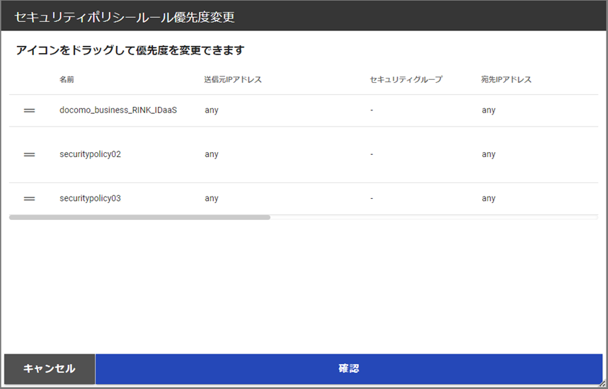Click drag handle icon for securitypolicy02 row

[30, 155]
